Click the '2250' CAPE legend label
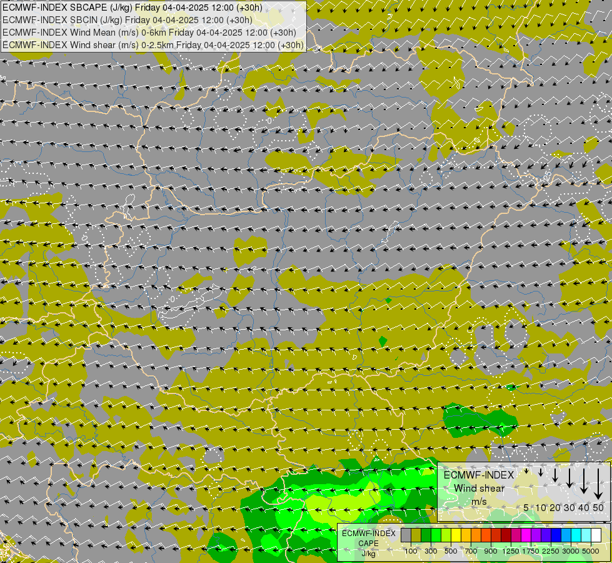Screen dimensions: 612x563 pos(551,551)
